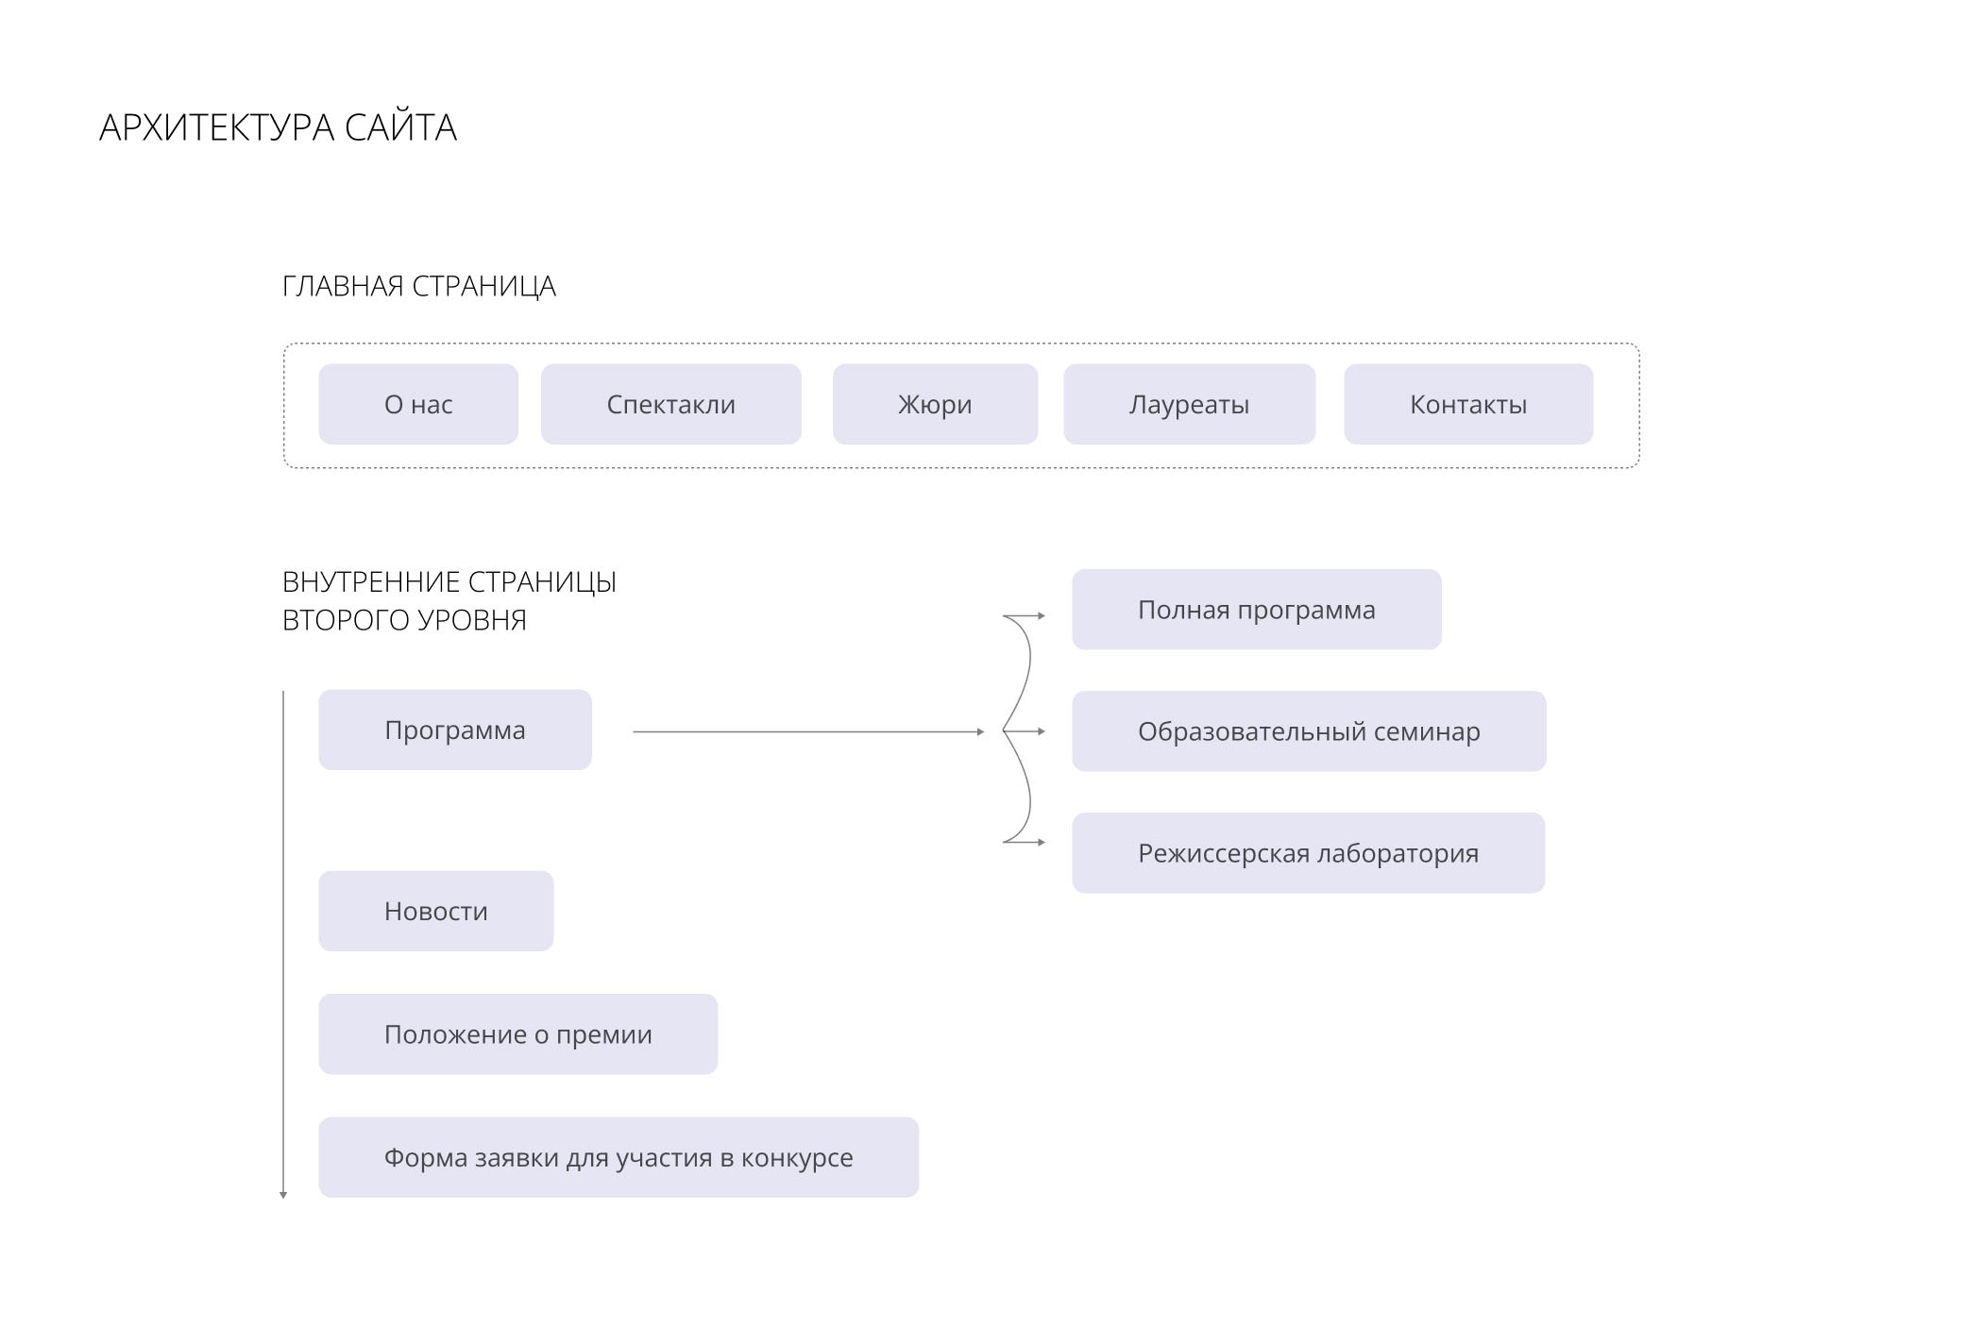The width and height of the screenshot is (1983, 1326).
Task: Open the "Образовательный семинар" block
Action: (x=1308, y=731)
